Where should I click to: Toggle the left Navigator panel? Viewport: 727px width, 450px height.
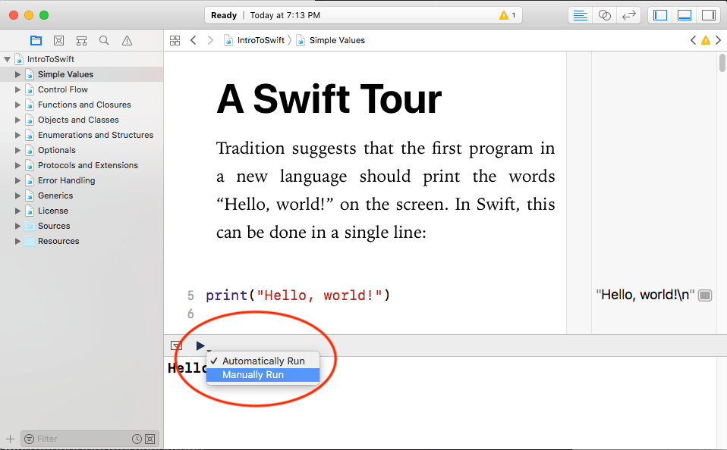click(x=660, y=15)
